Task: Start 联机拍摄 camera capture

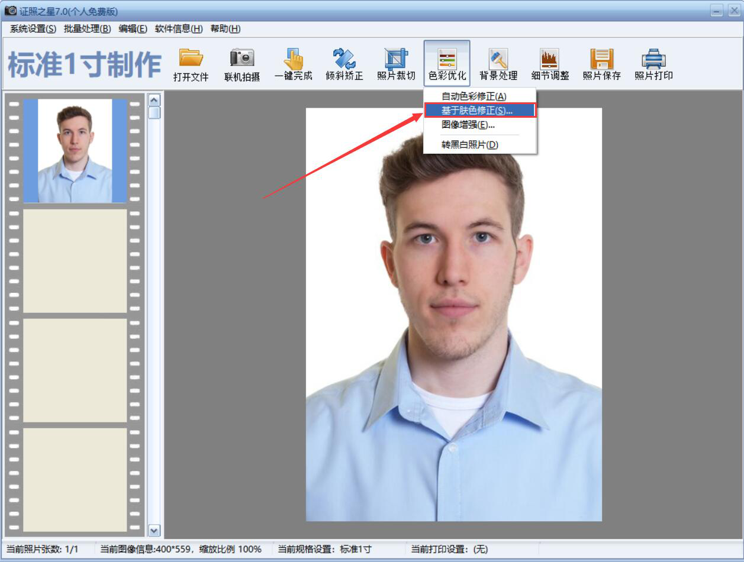Action: pos(242,64)
